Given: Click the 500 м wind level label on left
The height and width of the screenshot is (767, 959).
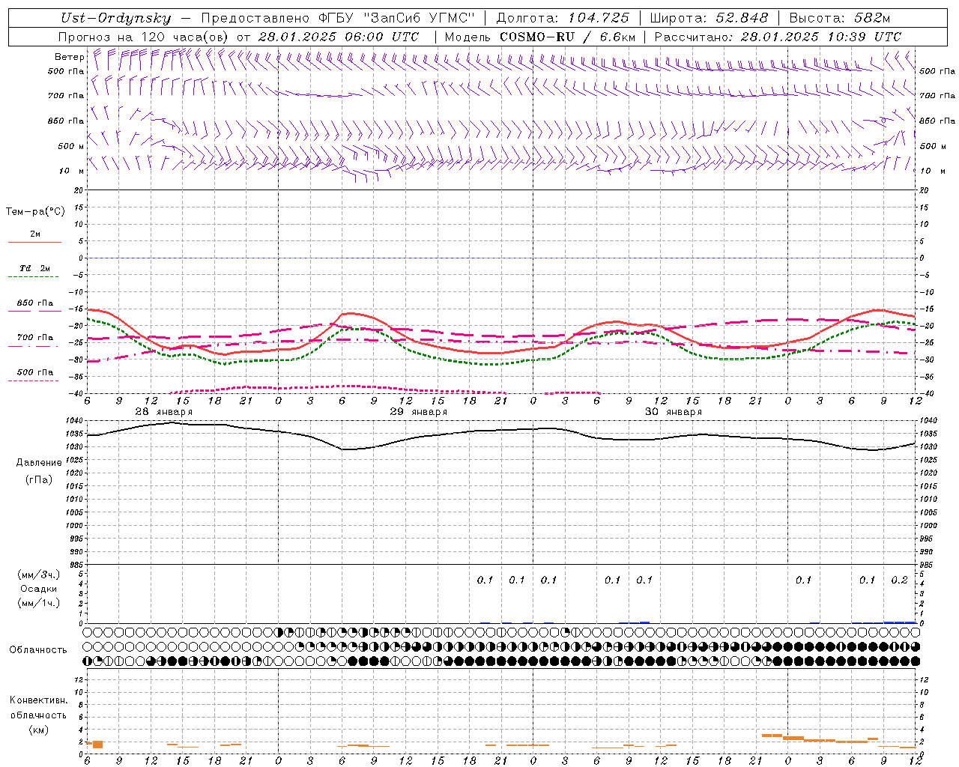Looking at the screenshot, I should 71,146.
